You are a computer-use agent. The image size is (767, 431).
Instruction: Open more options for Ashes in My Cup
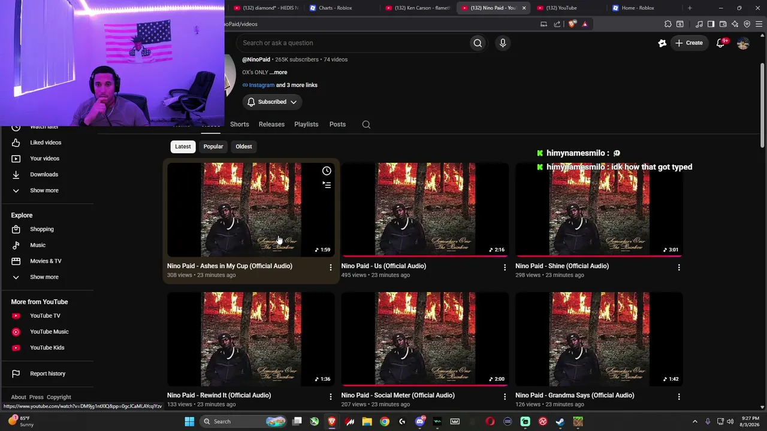pyautogui.click(x=330, y=268)
